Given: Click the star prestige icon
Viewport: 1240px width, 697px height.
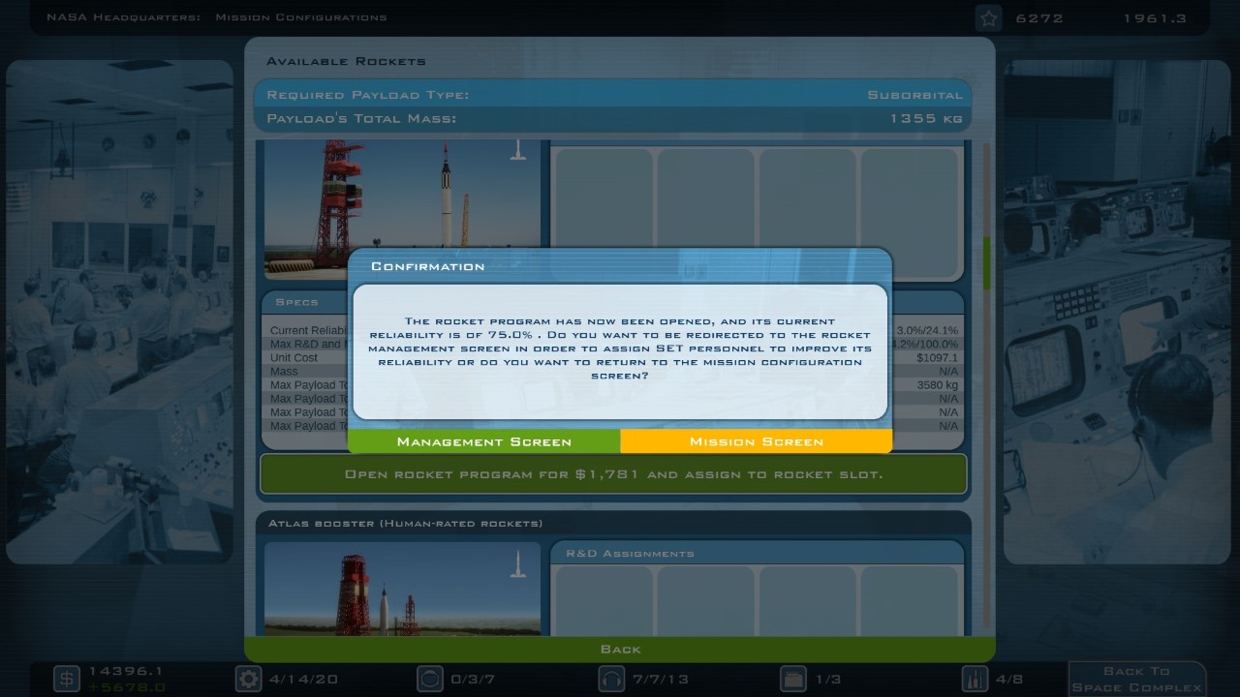Looking at the screenshot, I should click(x=988, y=17).
